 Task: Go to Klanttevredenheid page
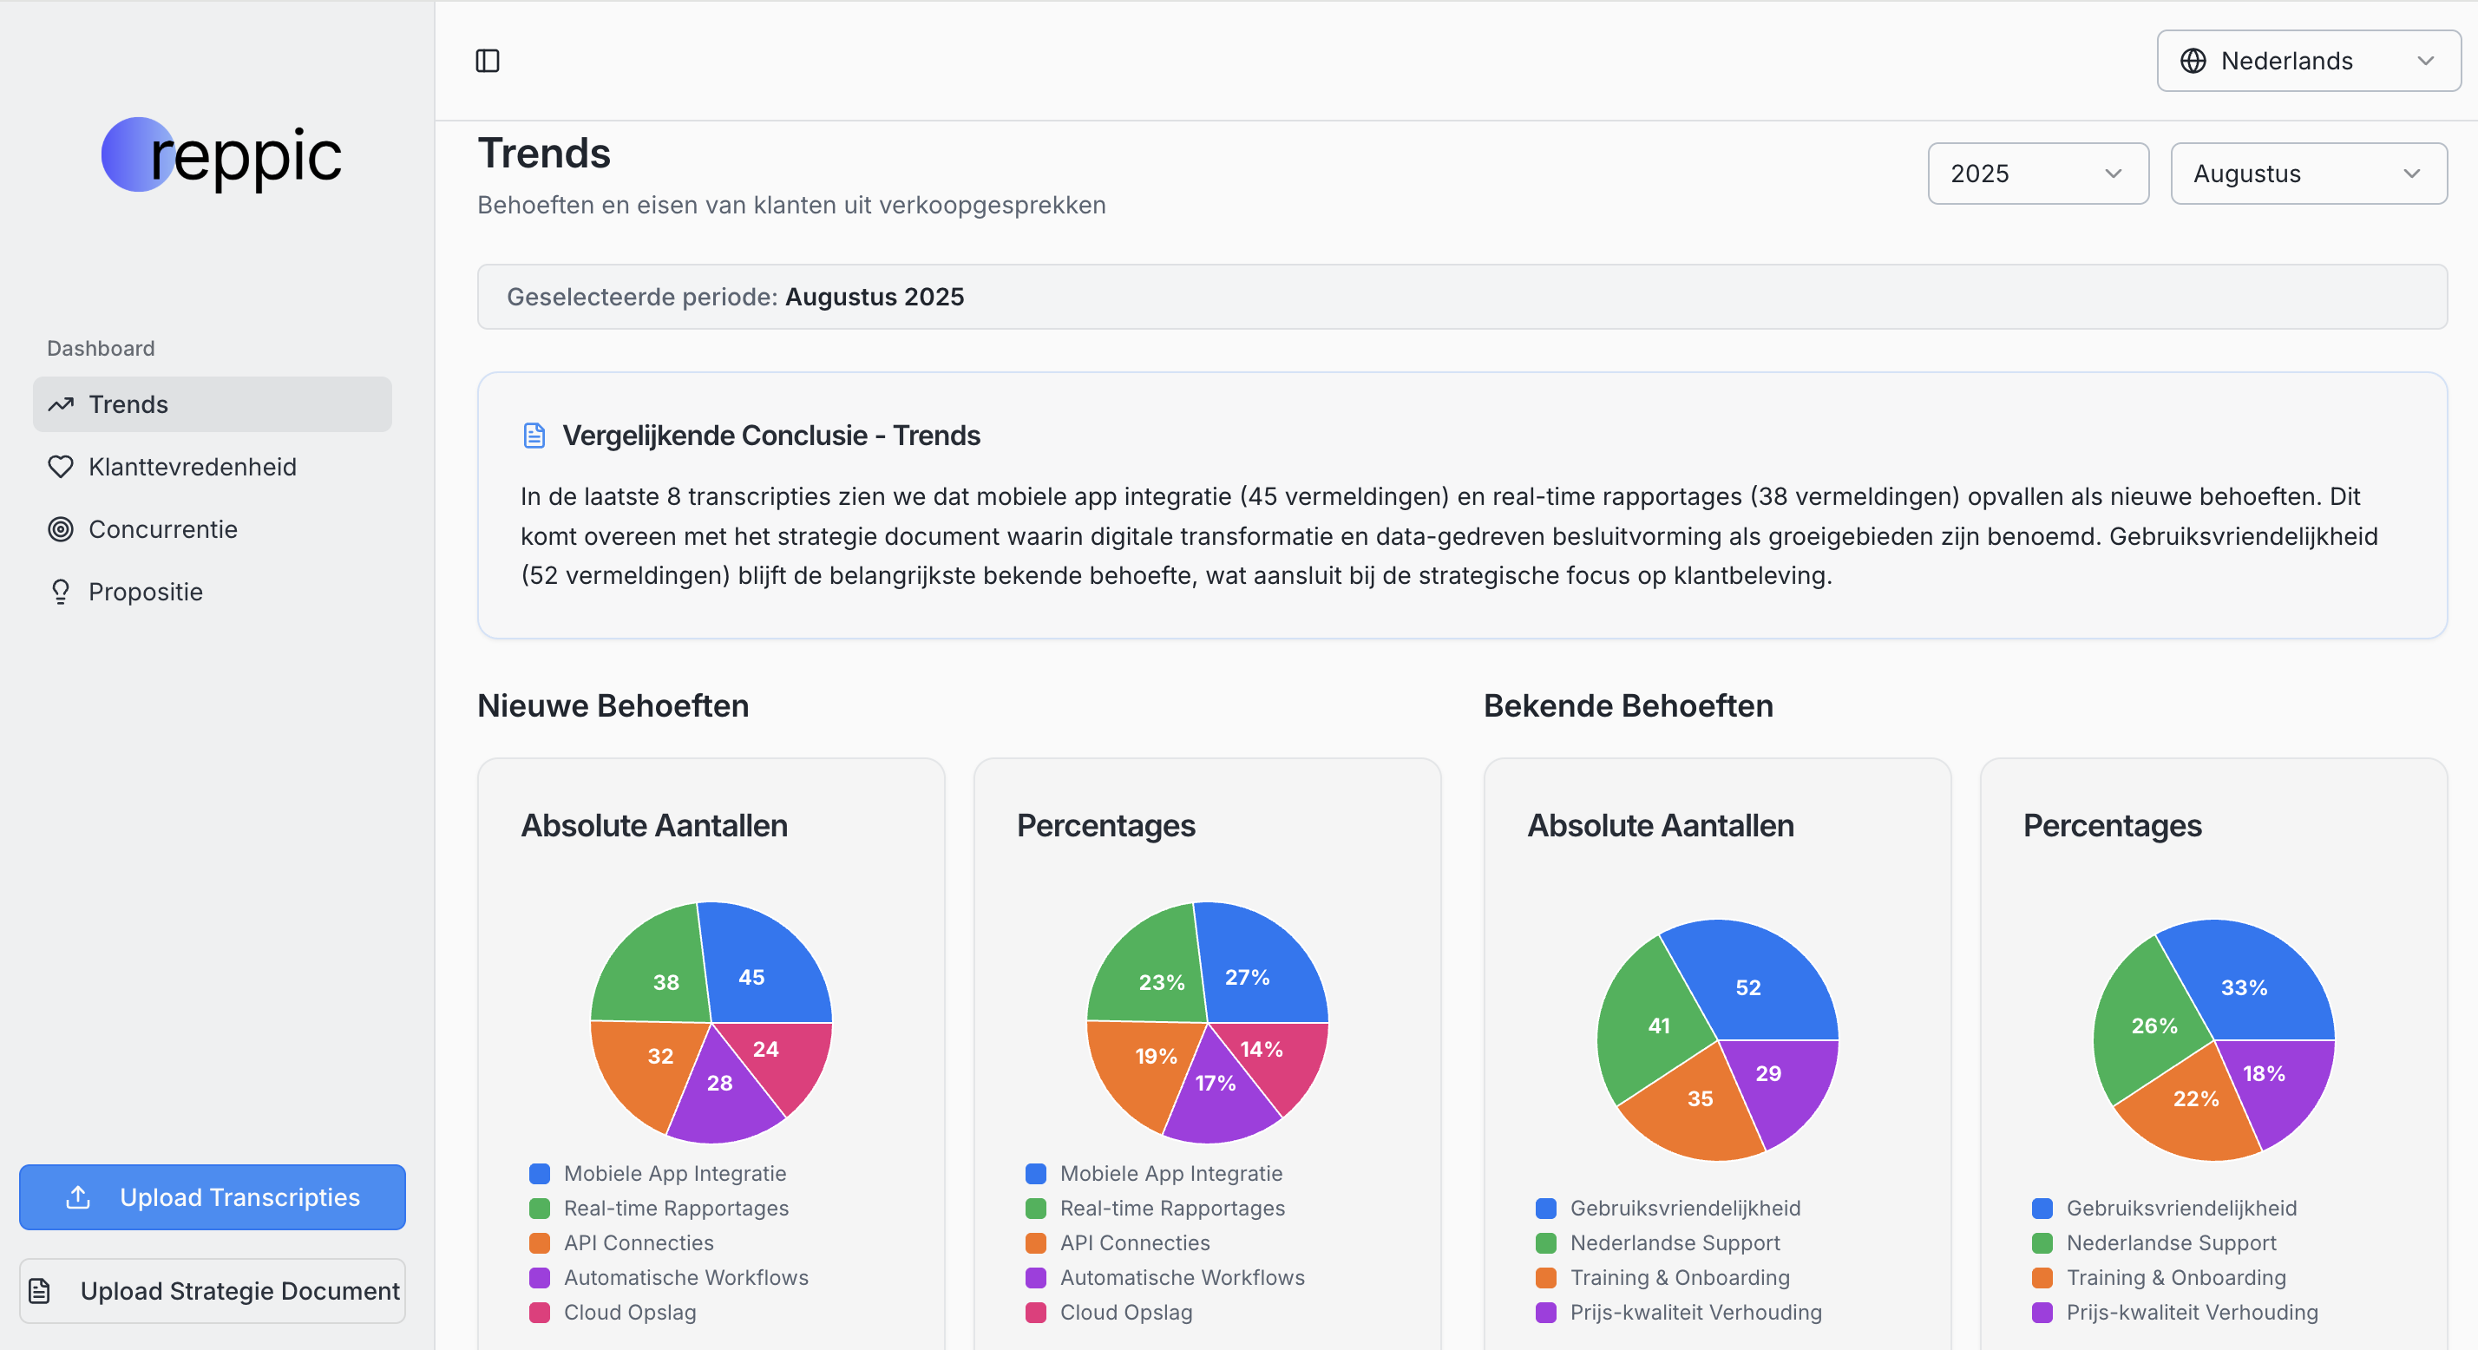coord(193,467)
